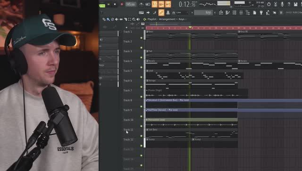Open the plugin picker plug icon

261,13
